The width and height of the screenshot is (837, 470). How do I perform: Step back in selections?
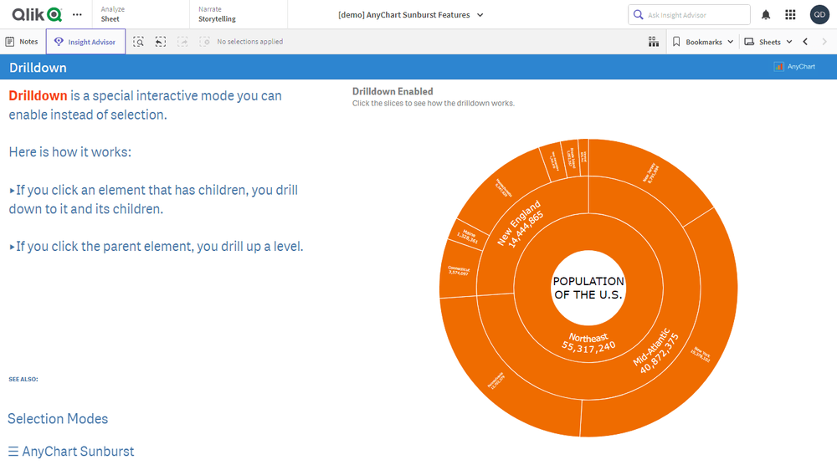point(161,42)
